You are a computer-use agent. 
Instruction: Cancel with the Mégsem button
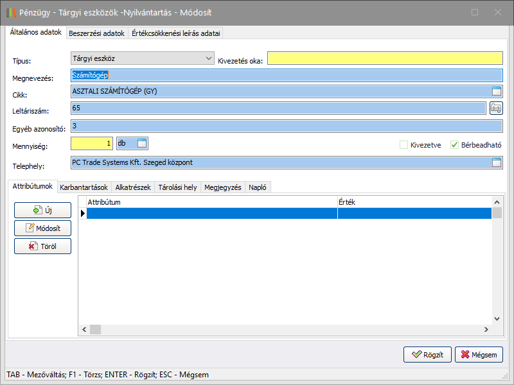(x=479, y=354)
